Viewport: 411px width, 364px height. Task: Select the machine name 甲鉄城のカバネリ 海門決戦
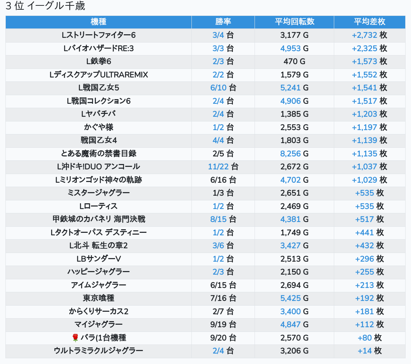tap(98, 219)
